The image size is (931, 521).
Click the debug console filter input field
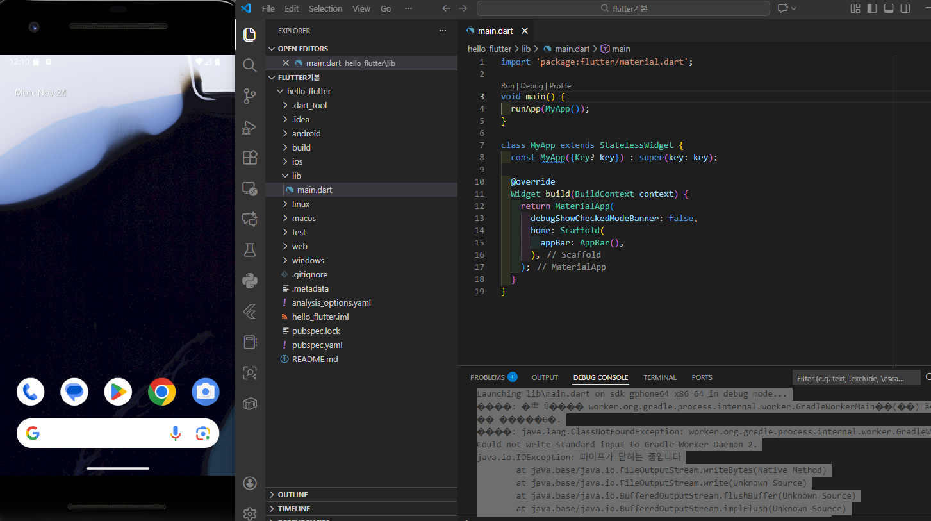(855, 378)
